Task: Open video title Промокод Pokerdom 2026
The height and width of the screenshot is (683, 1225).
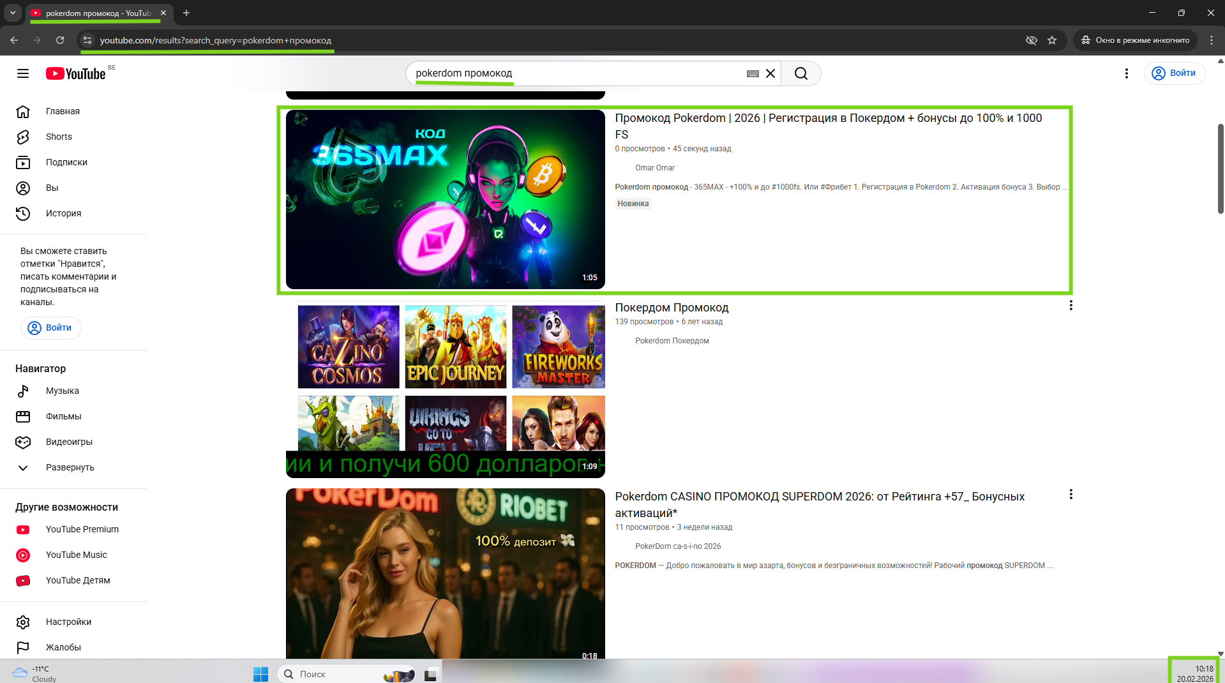Action: tap(828, 126)
